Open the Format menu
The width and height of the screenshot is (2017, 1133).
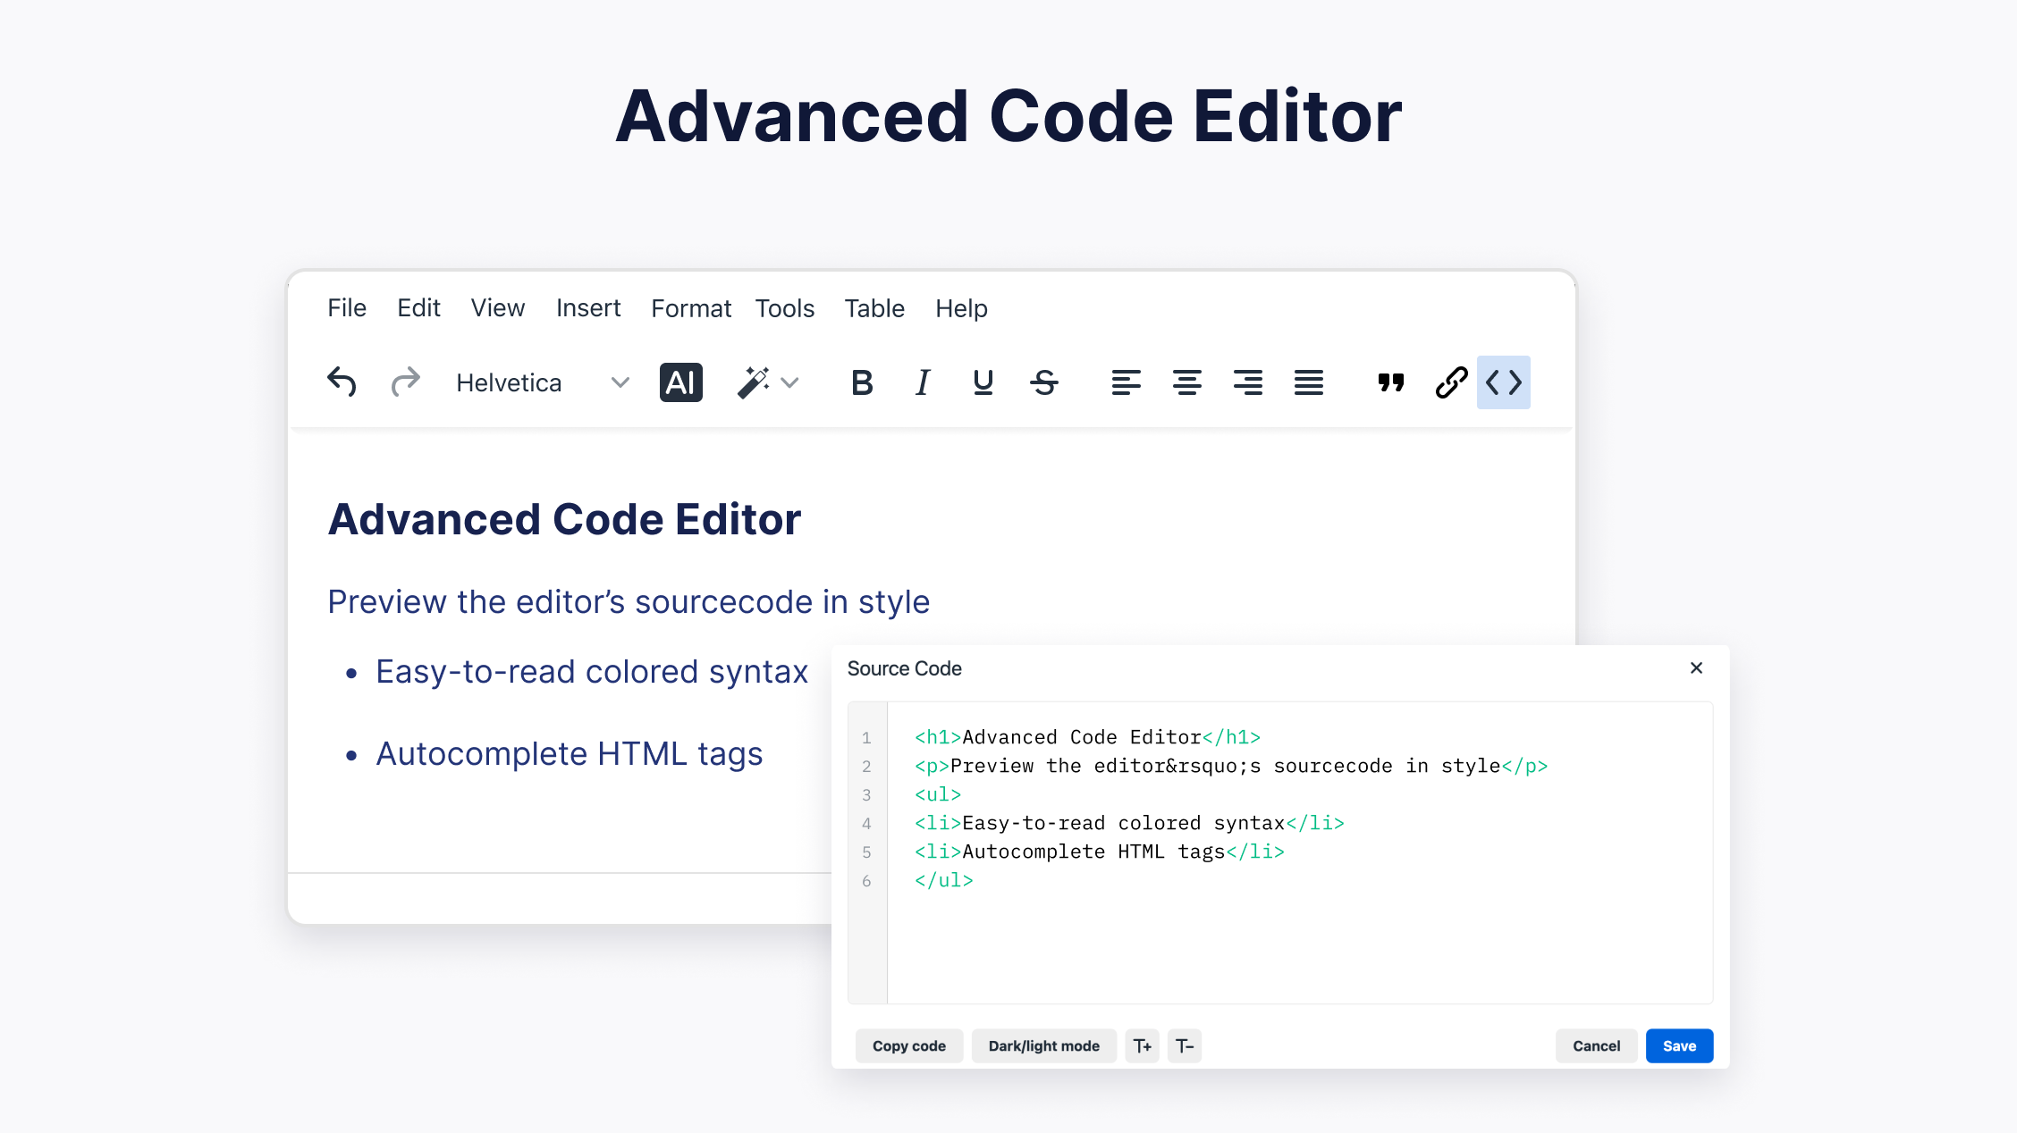click(x=690, y=308)
